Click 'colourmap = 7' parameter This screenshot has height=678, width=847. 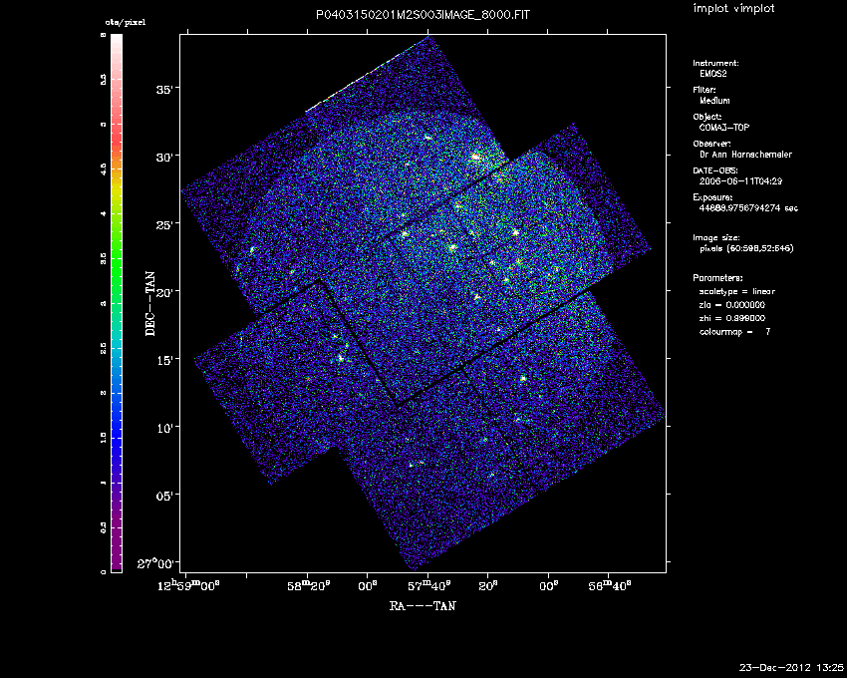pos(735,331)
